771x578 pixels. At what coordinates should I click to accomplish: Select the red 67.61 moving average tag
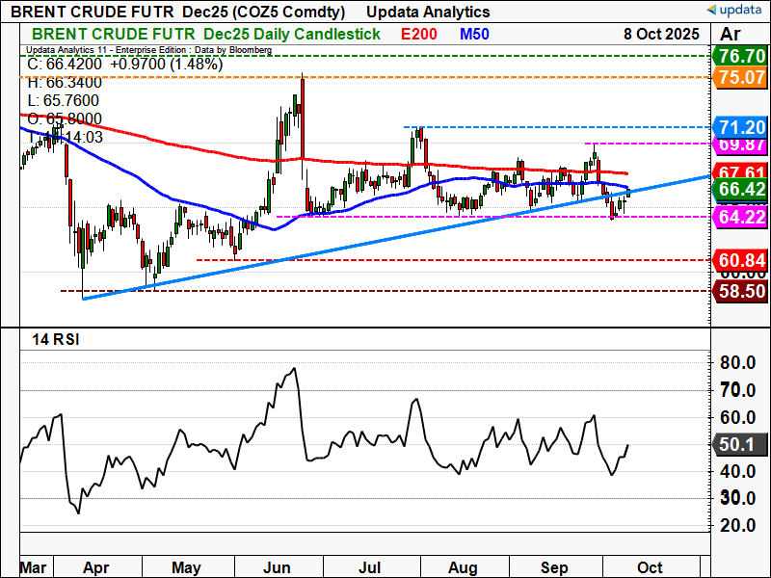pos(741,172)
